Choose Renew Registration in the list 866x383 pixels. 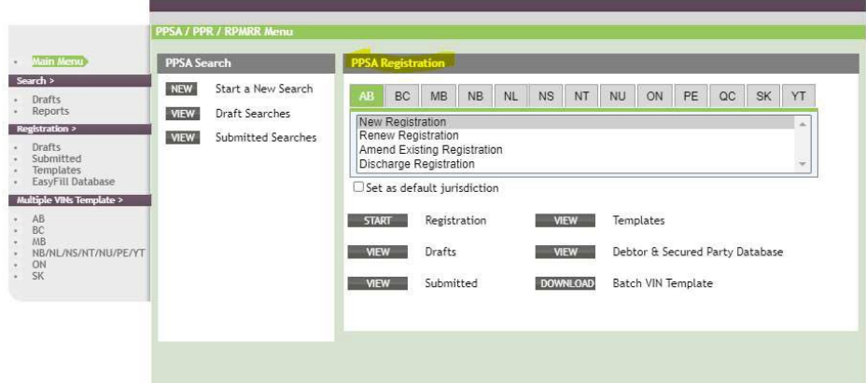[576, 136]
